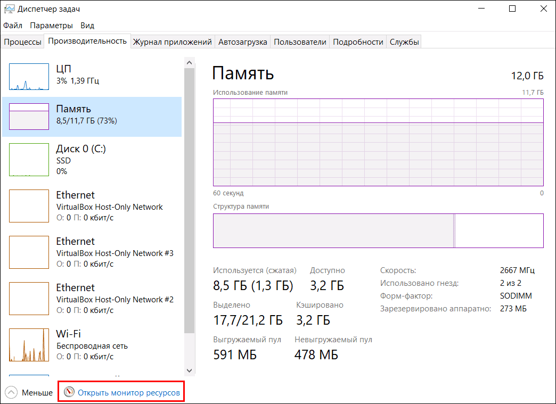
Task: Go to the Журнал приложений tab
Action: [x=173, y=42]
